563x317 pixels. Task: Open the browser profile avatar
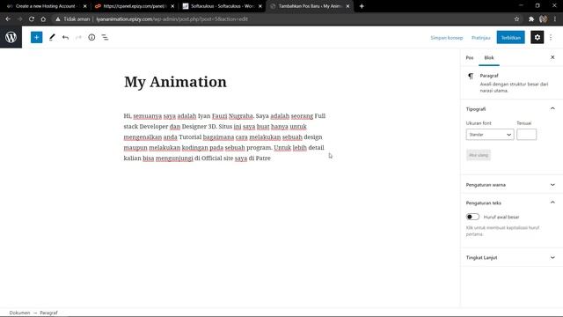pyautogui.click(x=544, y=19)
